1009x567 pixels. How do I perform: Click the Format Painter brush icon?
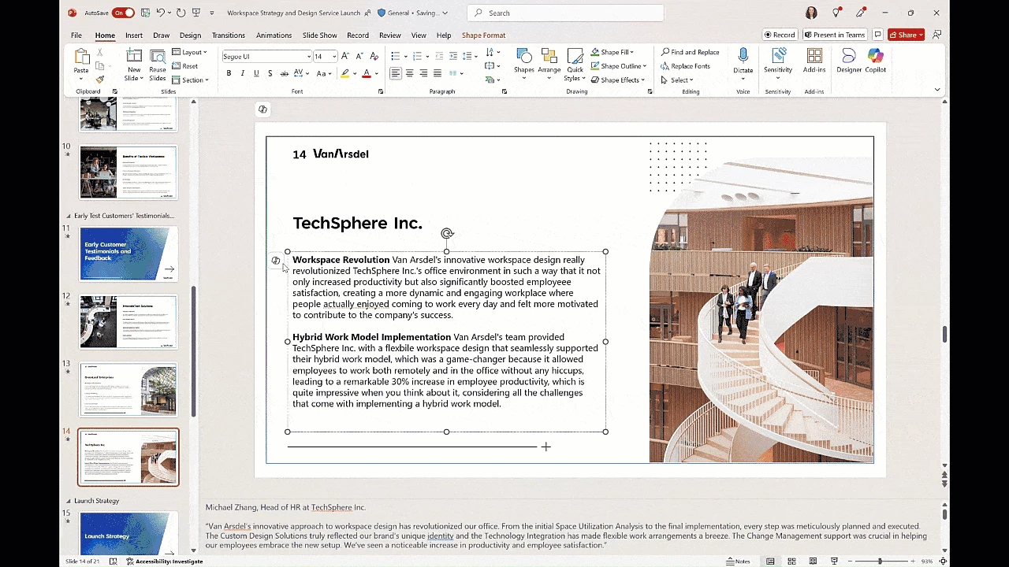point(100,80)
